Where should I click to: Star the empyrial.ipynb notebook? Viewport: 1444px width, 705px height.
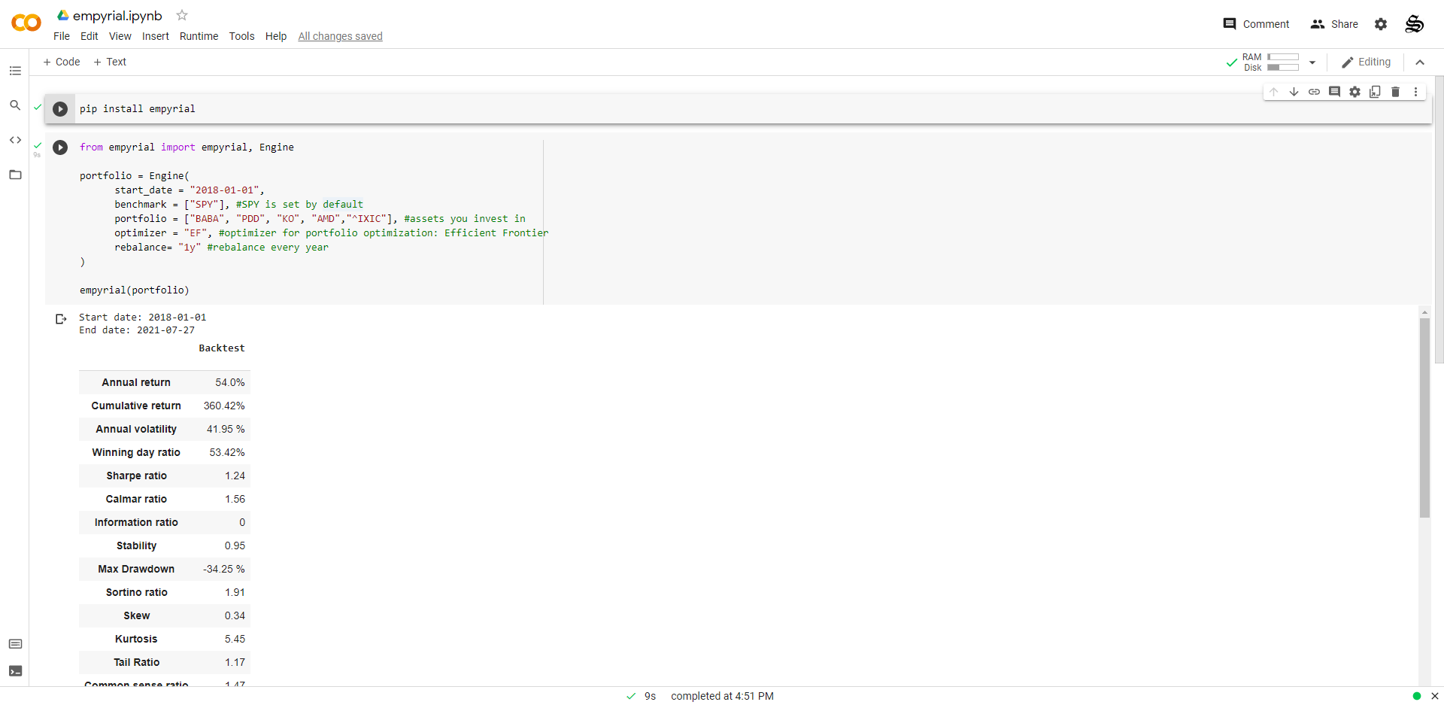point(182,15)
